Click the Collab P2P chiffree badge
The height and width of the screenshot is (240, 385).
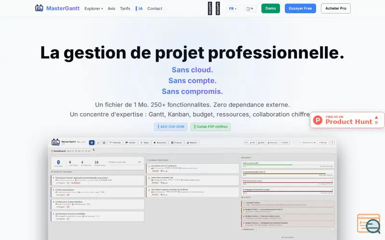coord(211,127)
